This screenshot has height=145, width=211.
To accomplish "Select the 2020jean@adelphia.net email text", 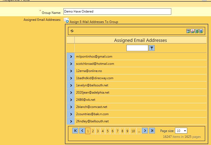I will [93, 92].
